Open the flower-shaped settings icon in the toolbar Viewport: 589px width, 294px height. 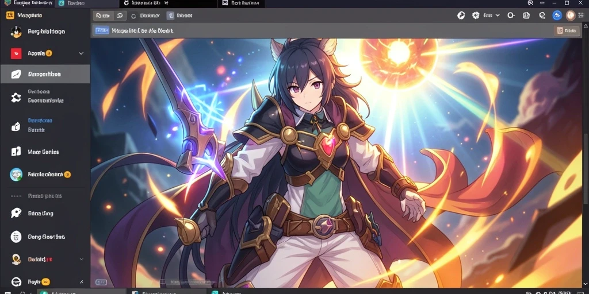tap(476, 16)
